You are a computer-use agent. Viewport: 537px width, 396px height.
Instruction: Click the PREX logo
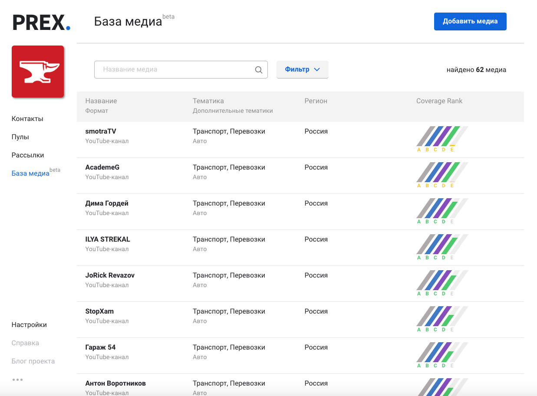(x=41, y=23)
